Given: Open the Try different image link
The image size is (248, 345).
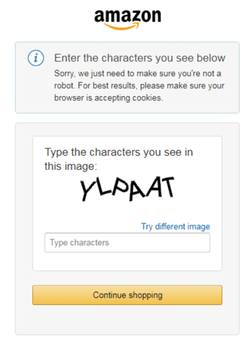Looking at the screenshot, I should click(x=176, y=226).
